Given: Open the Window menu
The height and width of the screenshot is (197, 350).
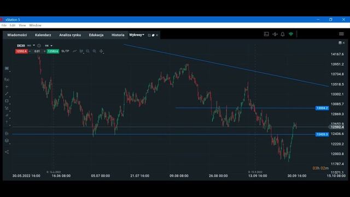Looking at the screenshot, I should tap(35, 25).
